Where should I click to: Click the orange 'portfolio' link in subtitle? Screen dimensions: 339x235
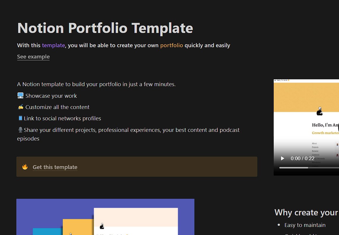click(172, 45)
